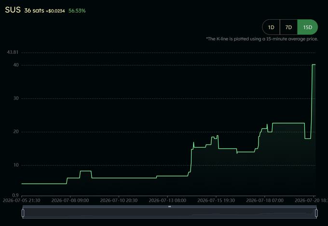The width and height of the screenshot is (328, 226).
Task: Click the 2026-07-08 09:00 date label
Action: point(70,201)
